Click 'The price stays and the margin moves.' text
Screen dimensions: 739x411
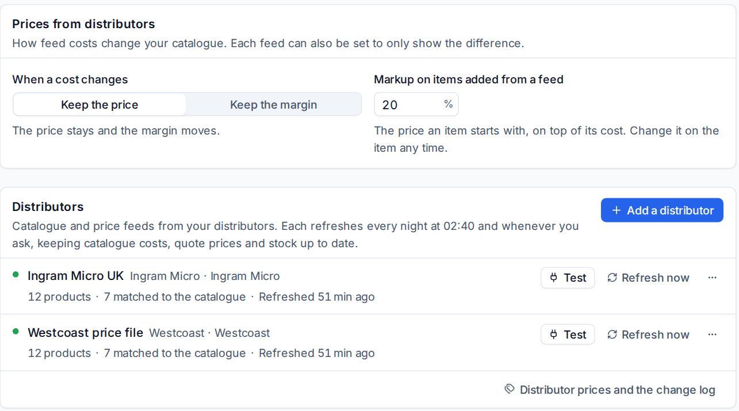[x=116, y=130]
